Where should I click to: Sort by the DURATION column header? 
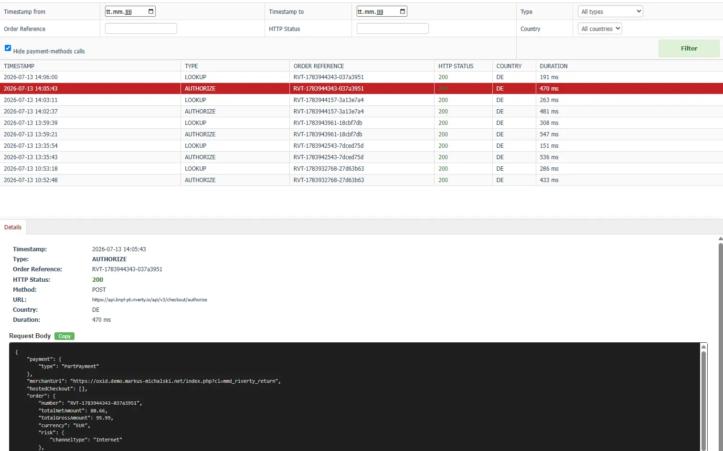point(553,66)
